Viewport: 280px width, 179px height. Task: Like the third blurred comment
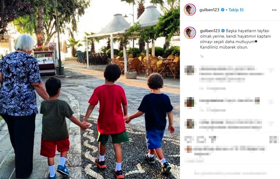pyautogui.click(x=272, y=123)
